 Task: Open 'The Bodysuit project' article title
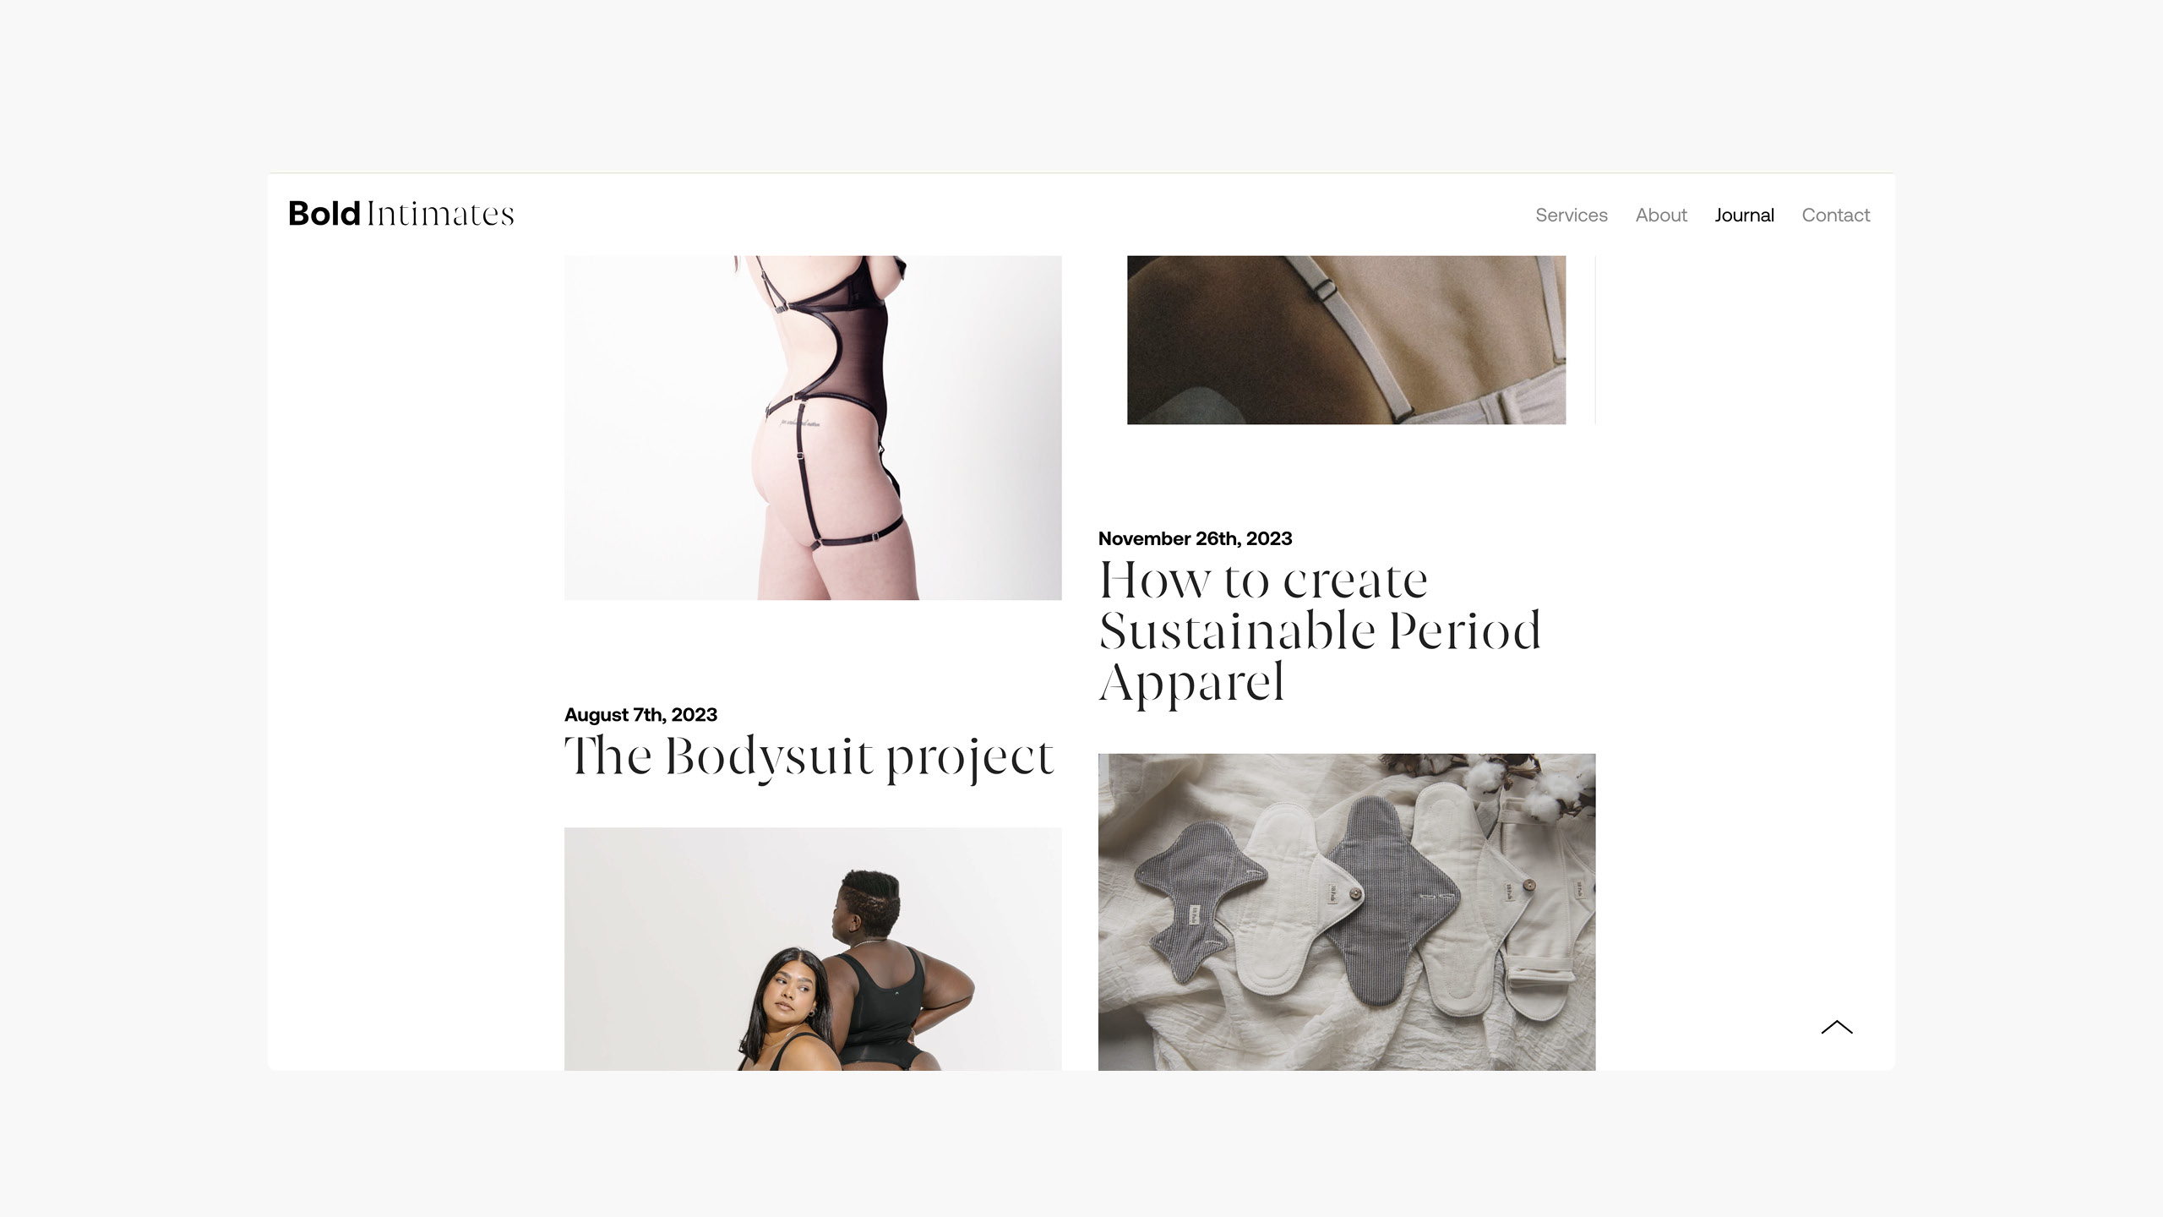point(809,756)
